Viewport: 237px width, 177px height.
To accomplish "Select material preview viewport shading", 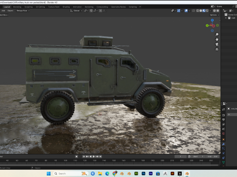I will point(204,11).
